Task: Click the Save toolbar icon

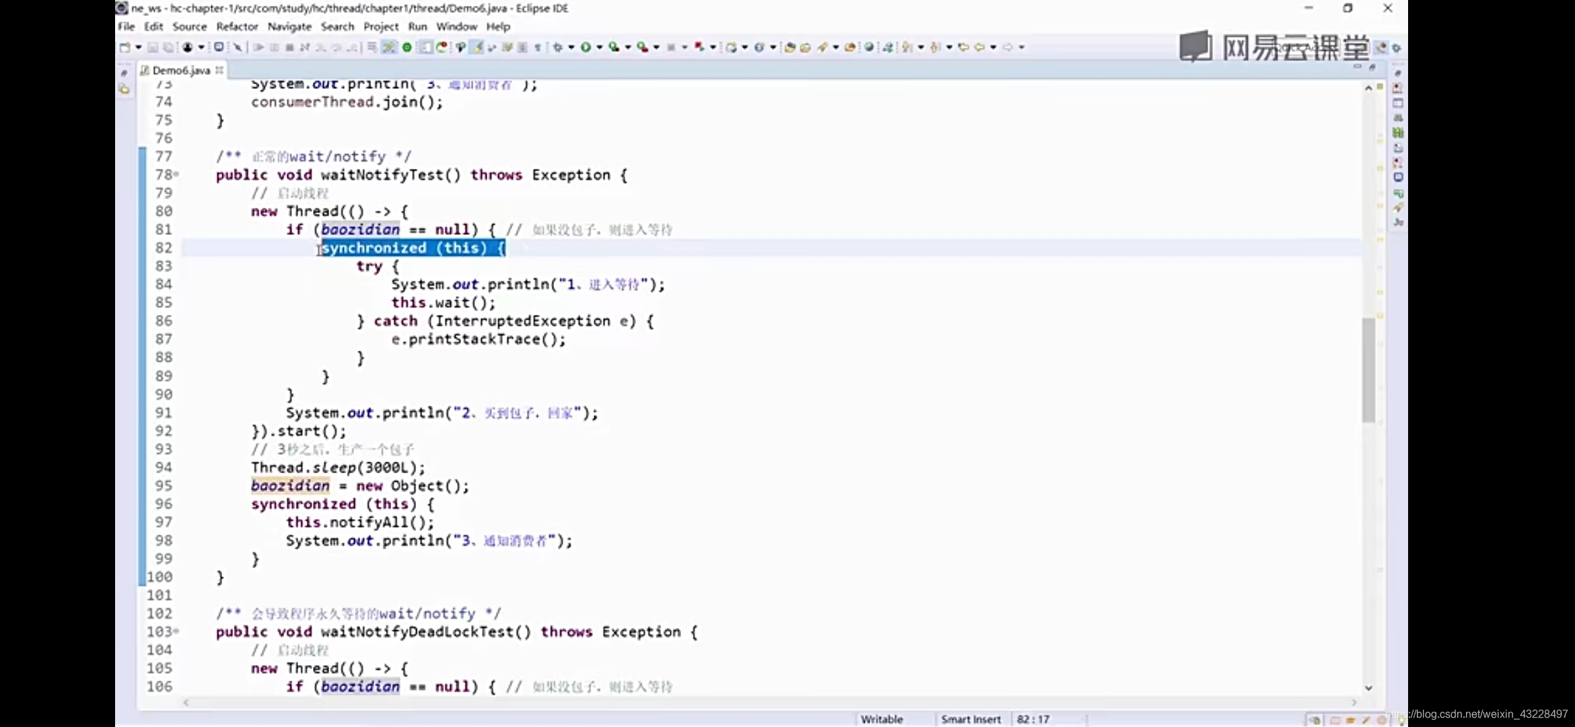Action: click(153, 47)
